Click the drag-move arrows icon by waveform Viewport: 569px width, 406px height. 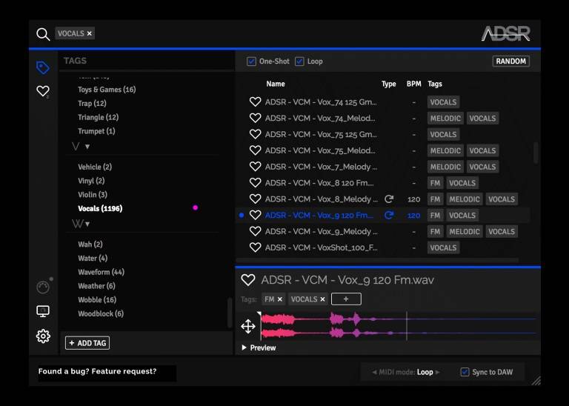[248, 326]
